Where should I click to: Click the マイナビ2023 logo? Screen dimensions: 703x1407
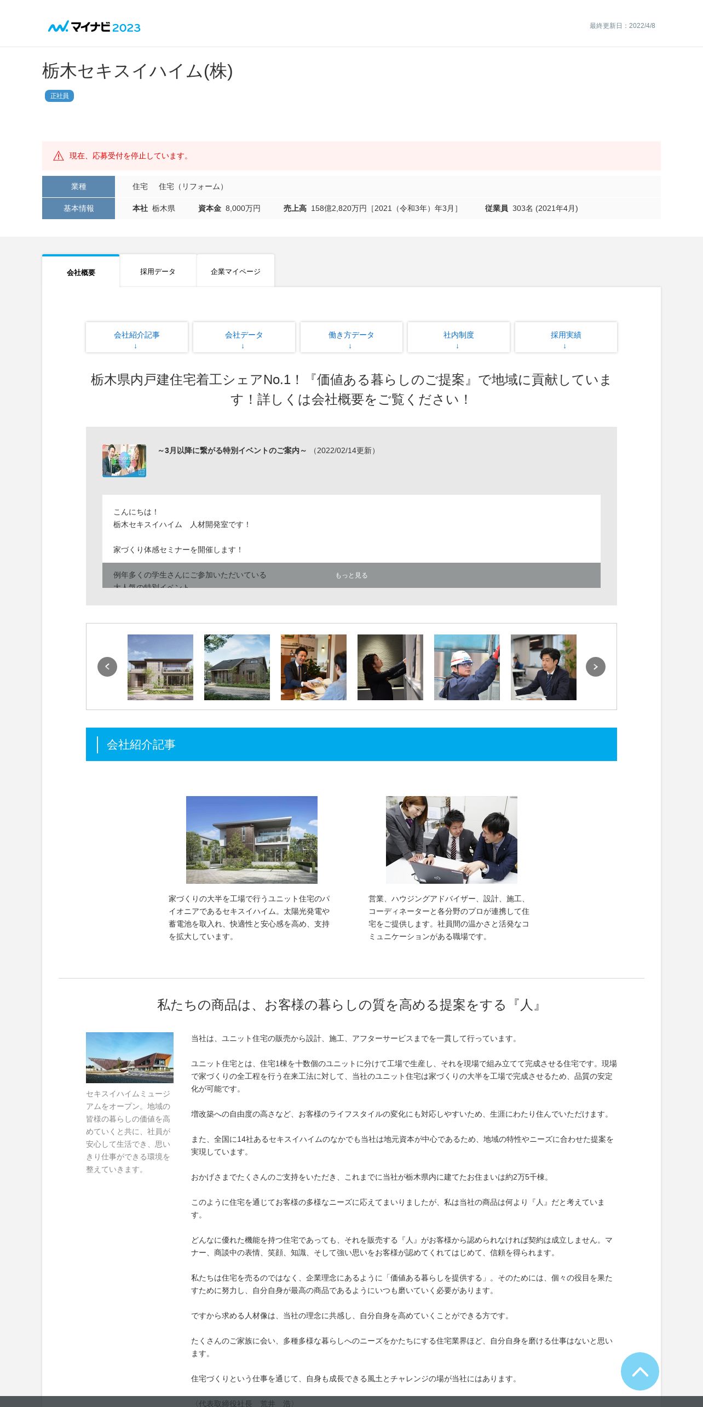click(x=94, y=27)
